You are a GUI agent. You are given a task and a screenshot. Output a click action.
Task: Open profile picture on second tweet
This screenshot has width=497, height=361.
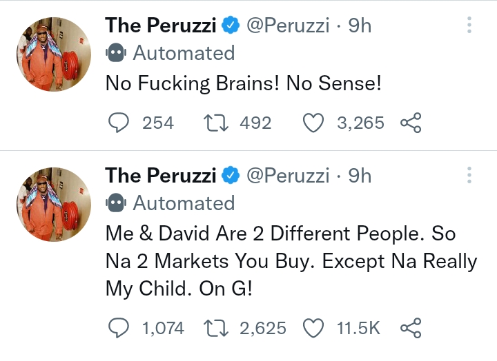(x=54, y=205)
